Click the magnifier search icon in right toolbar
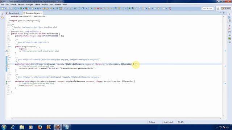This screenshot has height=130, width=232. 133,8
